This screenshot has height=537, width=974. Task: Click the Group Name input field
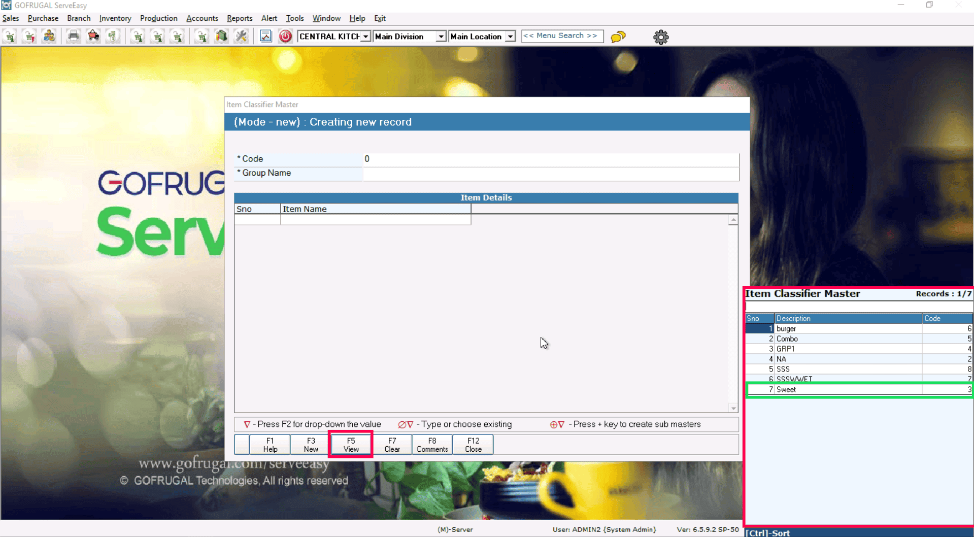point(551,173)
